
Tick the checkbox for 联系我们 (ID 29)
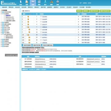pos(41,37)
